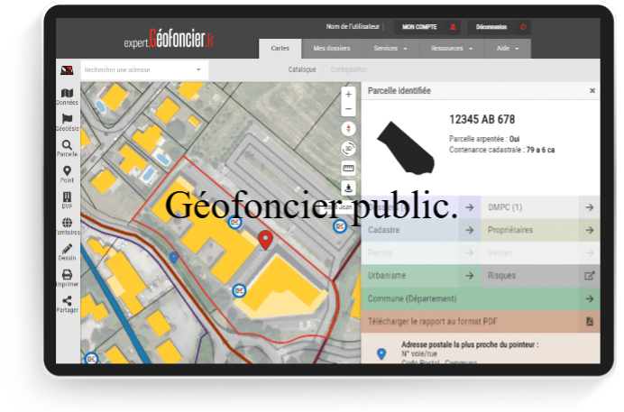The width and height of the screenshot is (624, 412).
Task: Select the Point marker tool
Action: point(67,174)
